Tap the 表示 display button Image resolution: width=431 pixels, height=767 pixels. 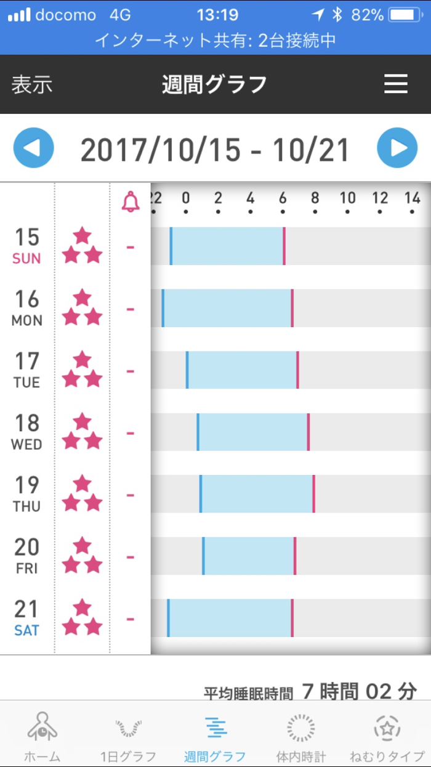(32, 84)
